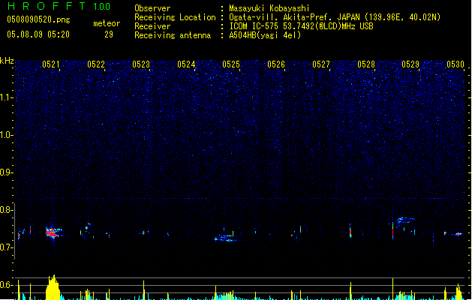Click the 0526 time marker
472x300 pixels.
[275, 64]
